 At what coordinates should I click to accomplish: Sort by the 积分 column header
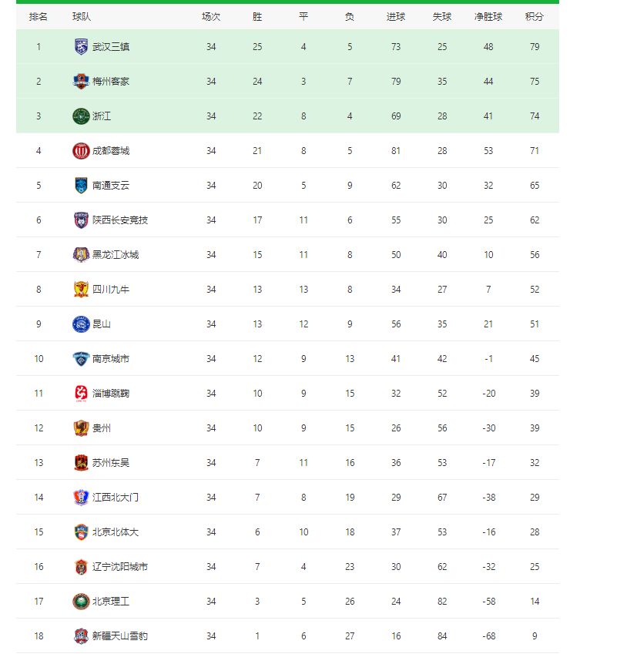pyautogui.click(x=534, y=17)
